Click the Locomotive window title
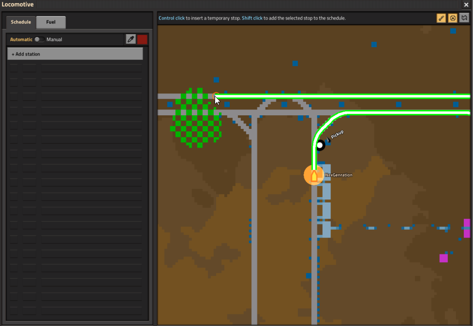The image size is (473, 326). click(x=18, y=4)
